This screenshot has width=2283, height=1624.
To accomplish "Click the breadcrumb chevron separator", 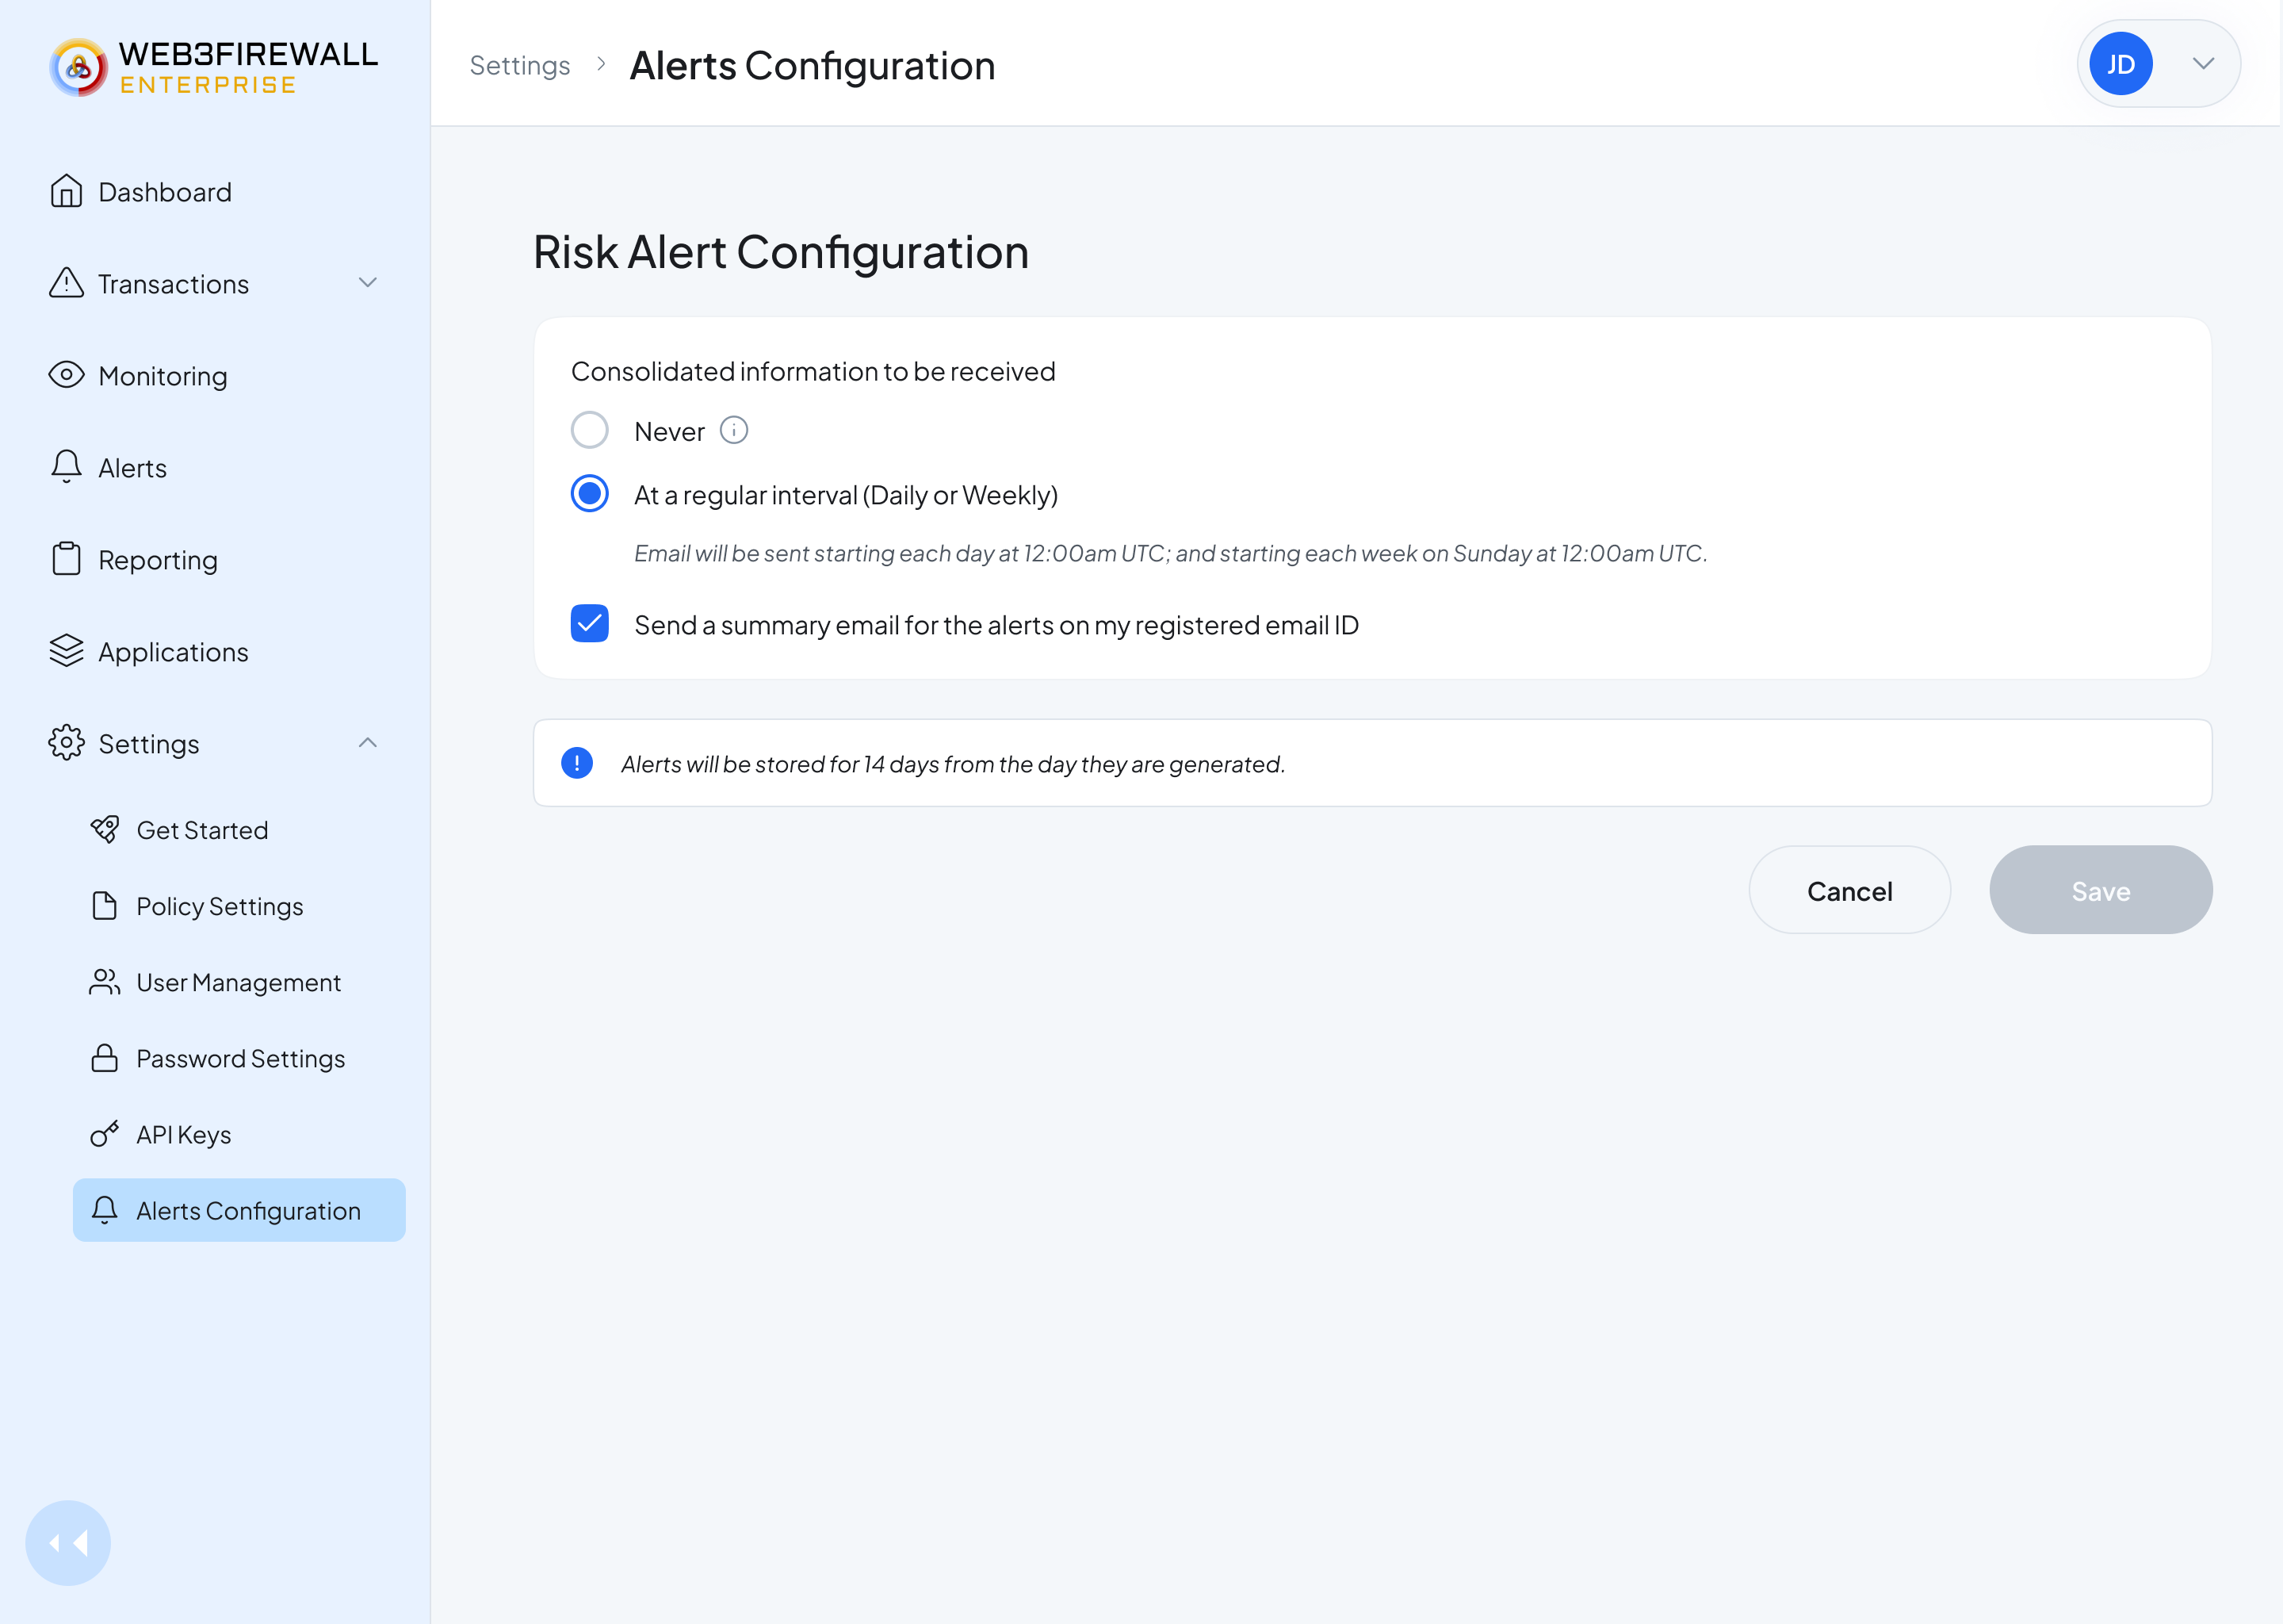I will (601, 64).
